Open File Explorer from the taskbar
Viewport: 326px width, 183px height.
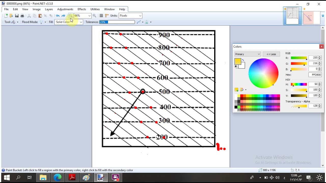(43, 177)
